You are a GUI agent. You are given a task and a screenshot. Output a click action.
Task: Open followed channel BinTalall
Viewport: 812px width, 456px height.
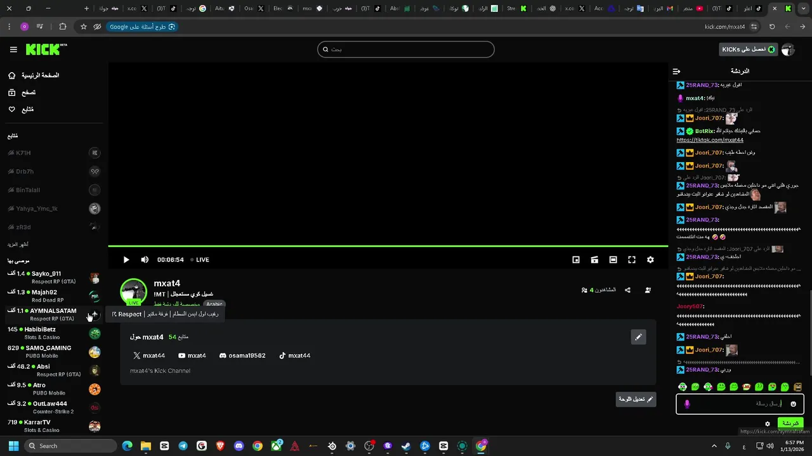click(x=54, y=190)
